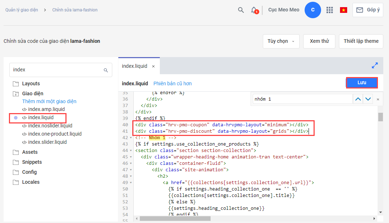This screenshot has height=223, width=389.
Task: Open the Tùy chọn dropdown
Action: pos(281,41)
